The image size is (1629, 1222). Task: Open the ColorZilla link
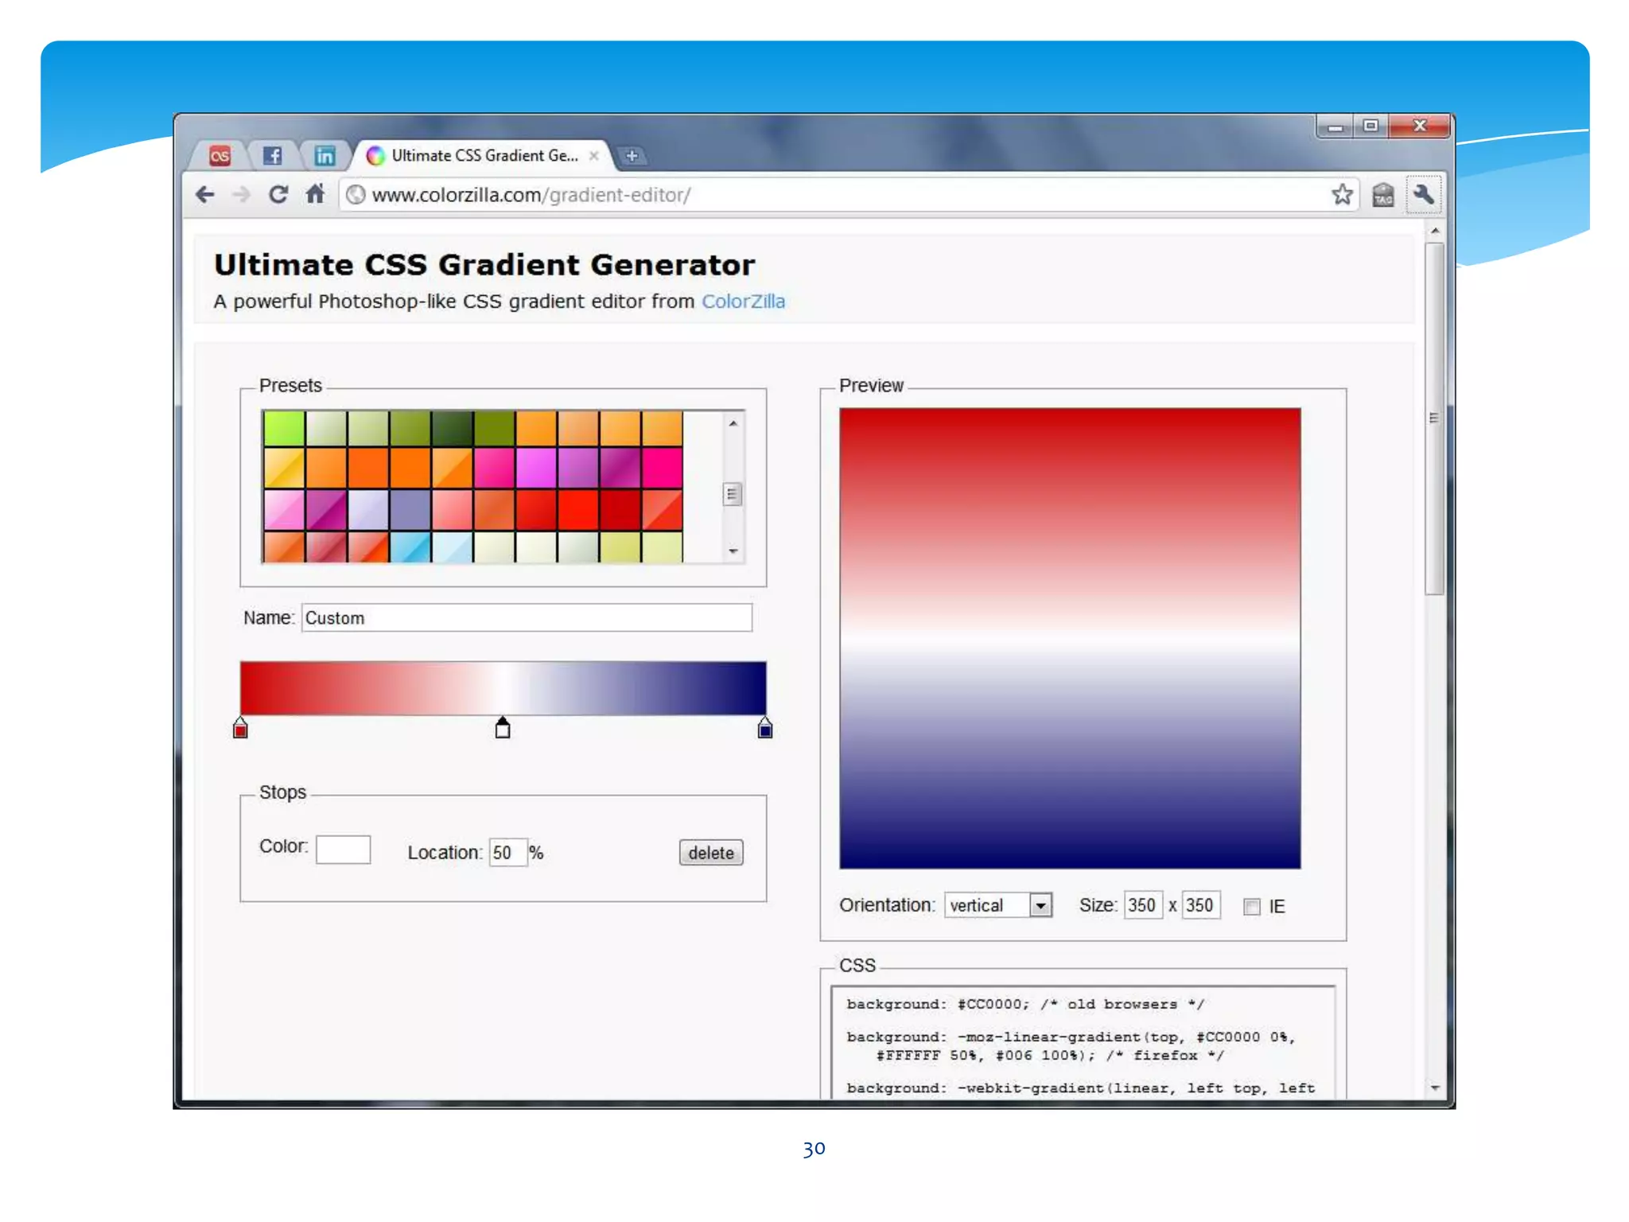[x=743, y=302]
